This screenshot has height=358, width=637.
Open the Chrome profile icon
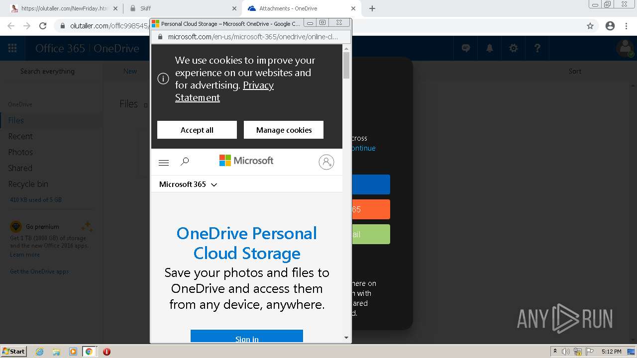(610, 26)
